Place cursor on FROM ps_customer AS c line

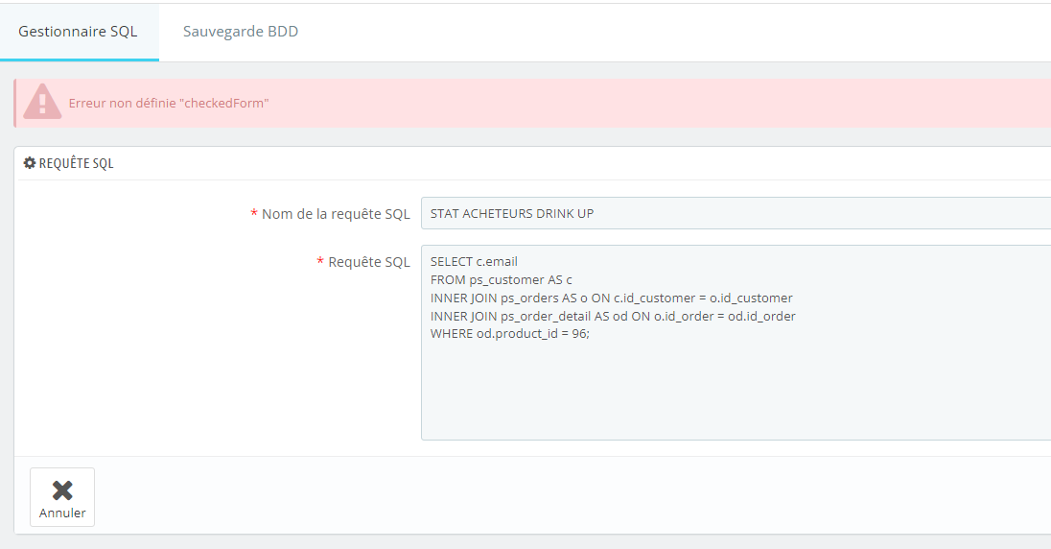502,280
